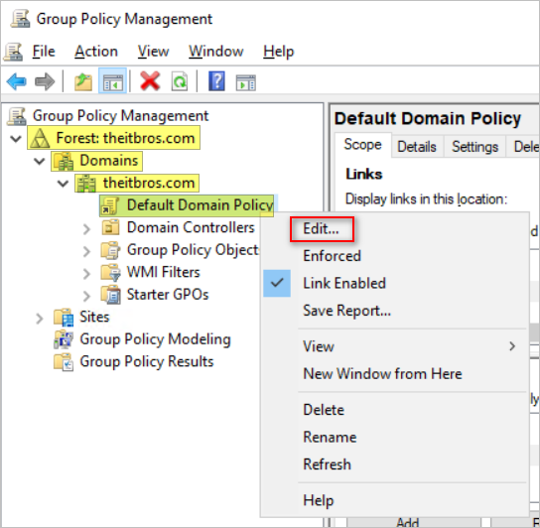Expand the Starter GPOs node
The height and width of the screenshot is (528, 540).
point(86,296)
